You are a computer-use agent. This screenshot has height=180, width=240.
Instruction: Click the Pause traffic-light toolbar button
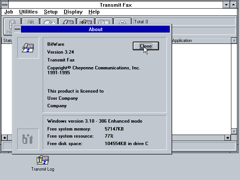tap(8, 26)
